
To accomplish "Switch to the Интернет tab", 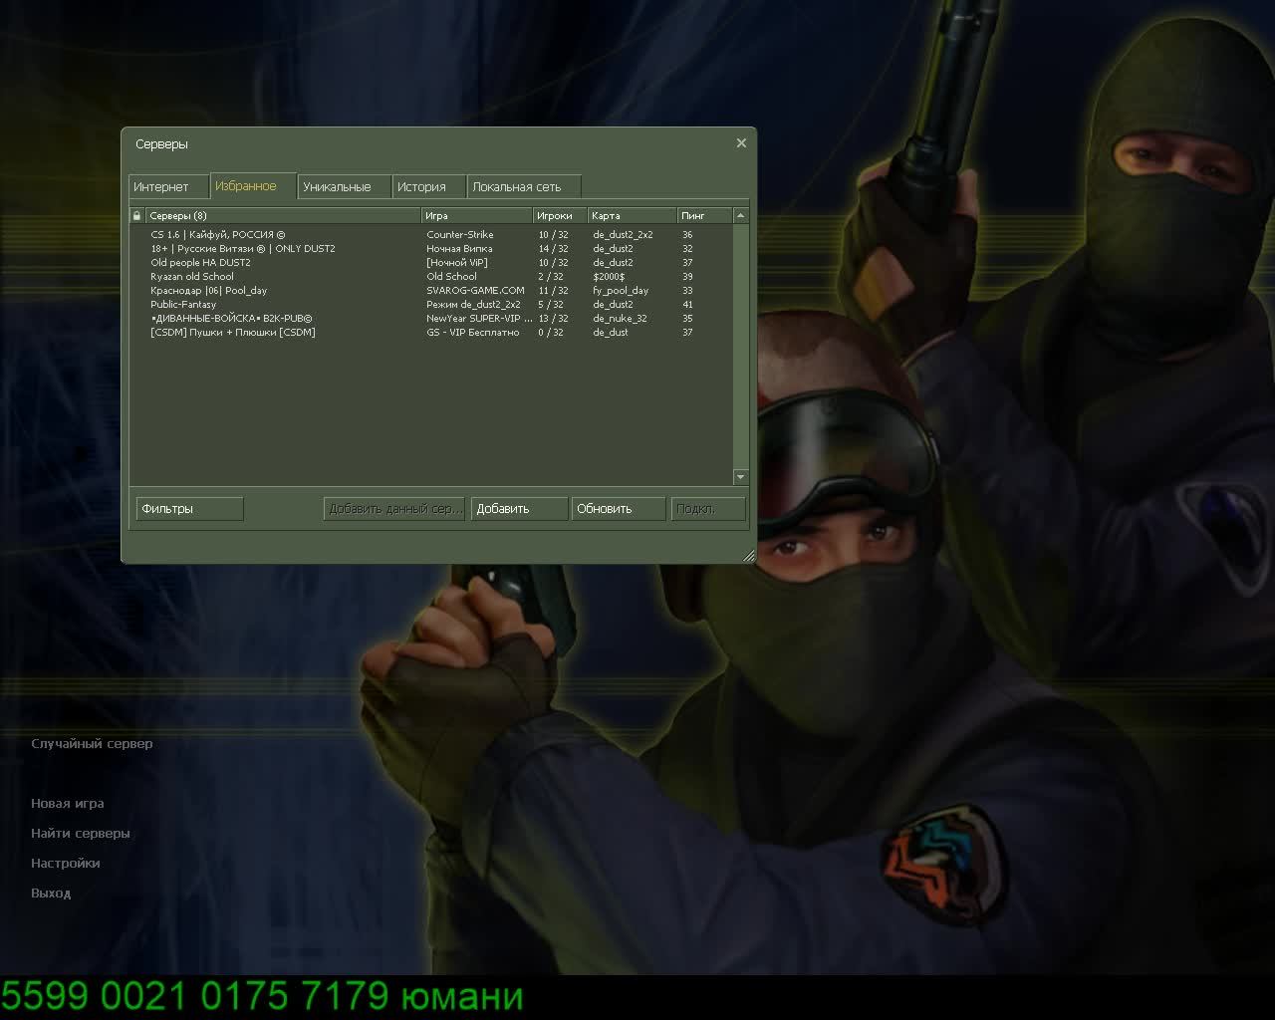I will pos(161,187).
